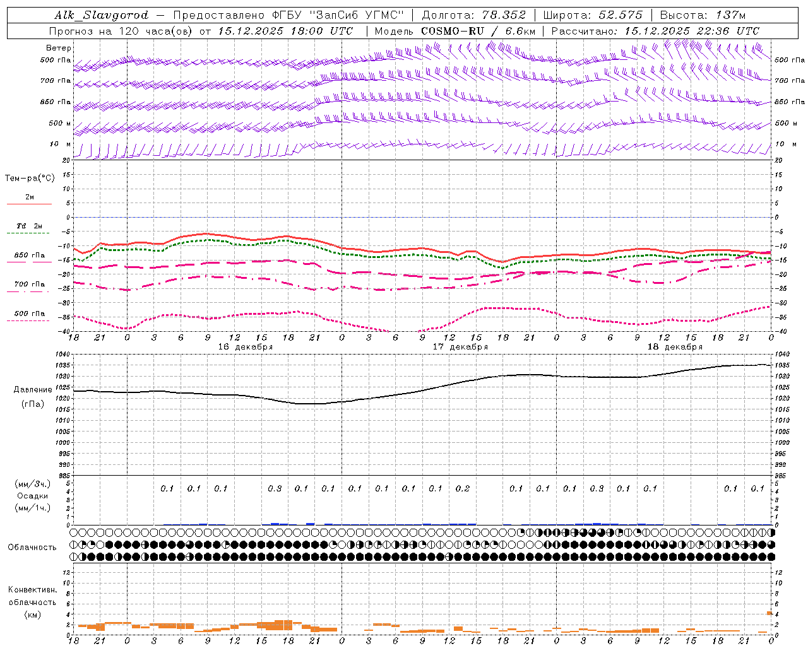Select the Давление pressure panel label

[33, 390]
